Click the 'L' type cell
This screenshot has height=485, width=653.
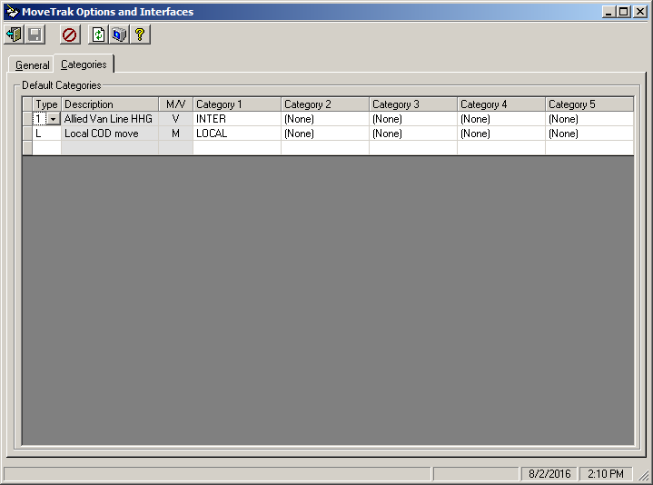click(x=46, y=134)
